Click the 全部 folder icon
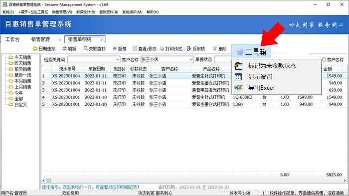 [x=10, y=98]
